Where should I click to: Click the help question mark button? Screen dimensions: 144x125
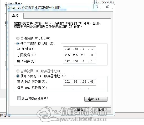(97, 6)
